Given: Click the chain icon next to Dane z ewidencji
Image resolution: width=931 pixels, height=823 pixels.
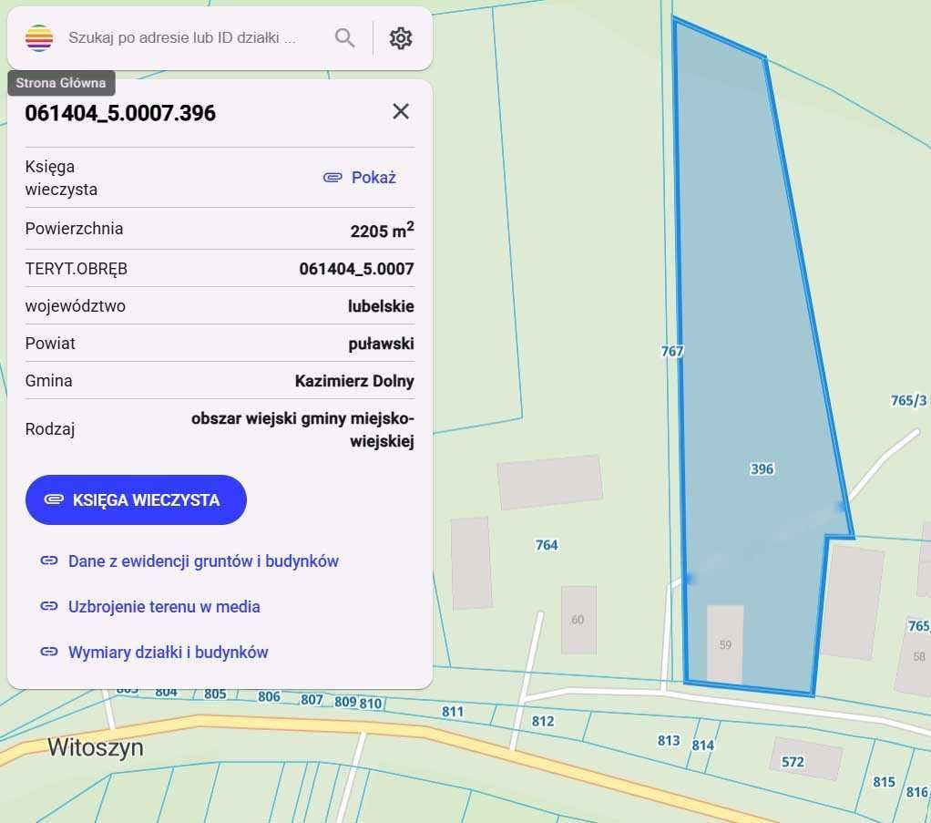Looking at the screenshot, I should coord(49,561).
